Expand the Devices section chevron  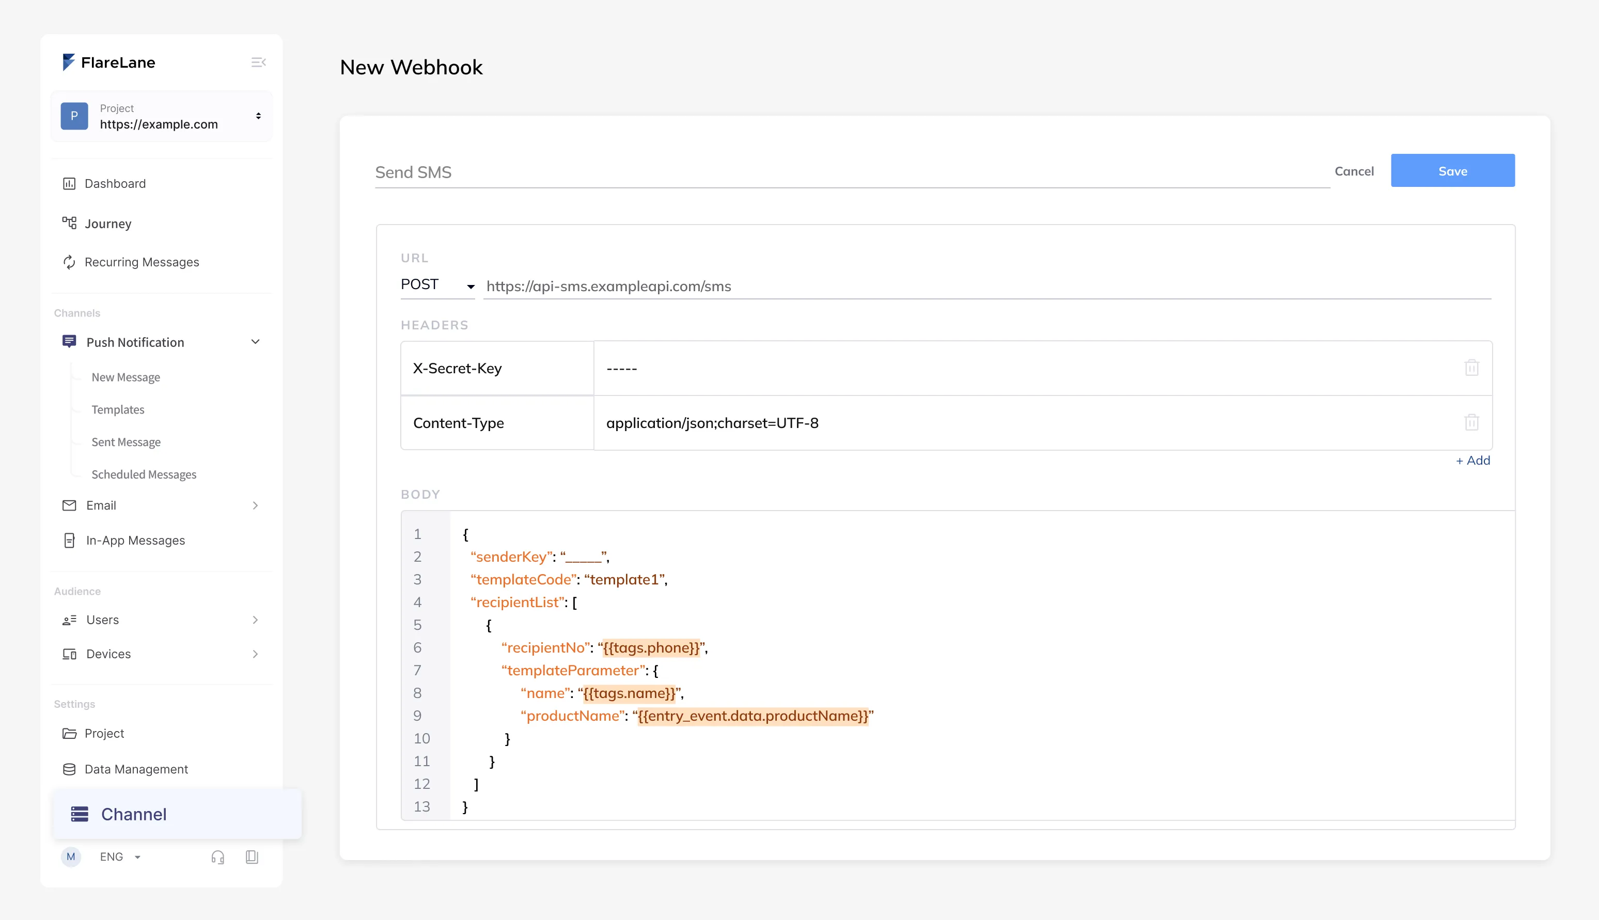tap(255, 654)
